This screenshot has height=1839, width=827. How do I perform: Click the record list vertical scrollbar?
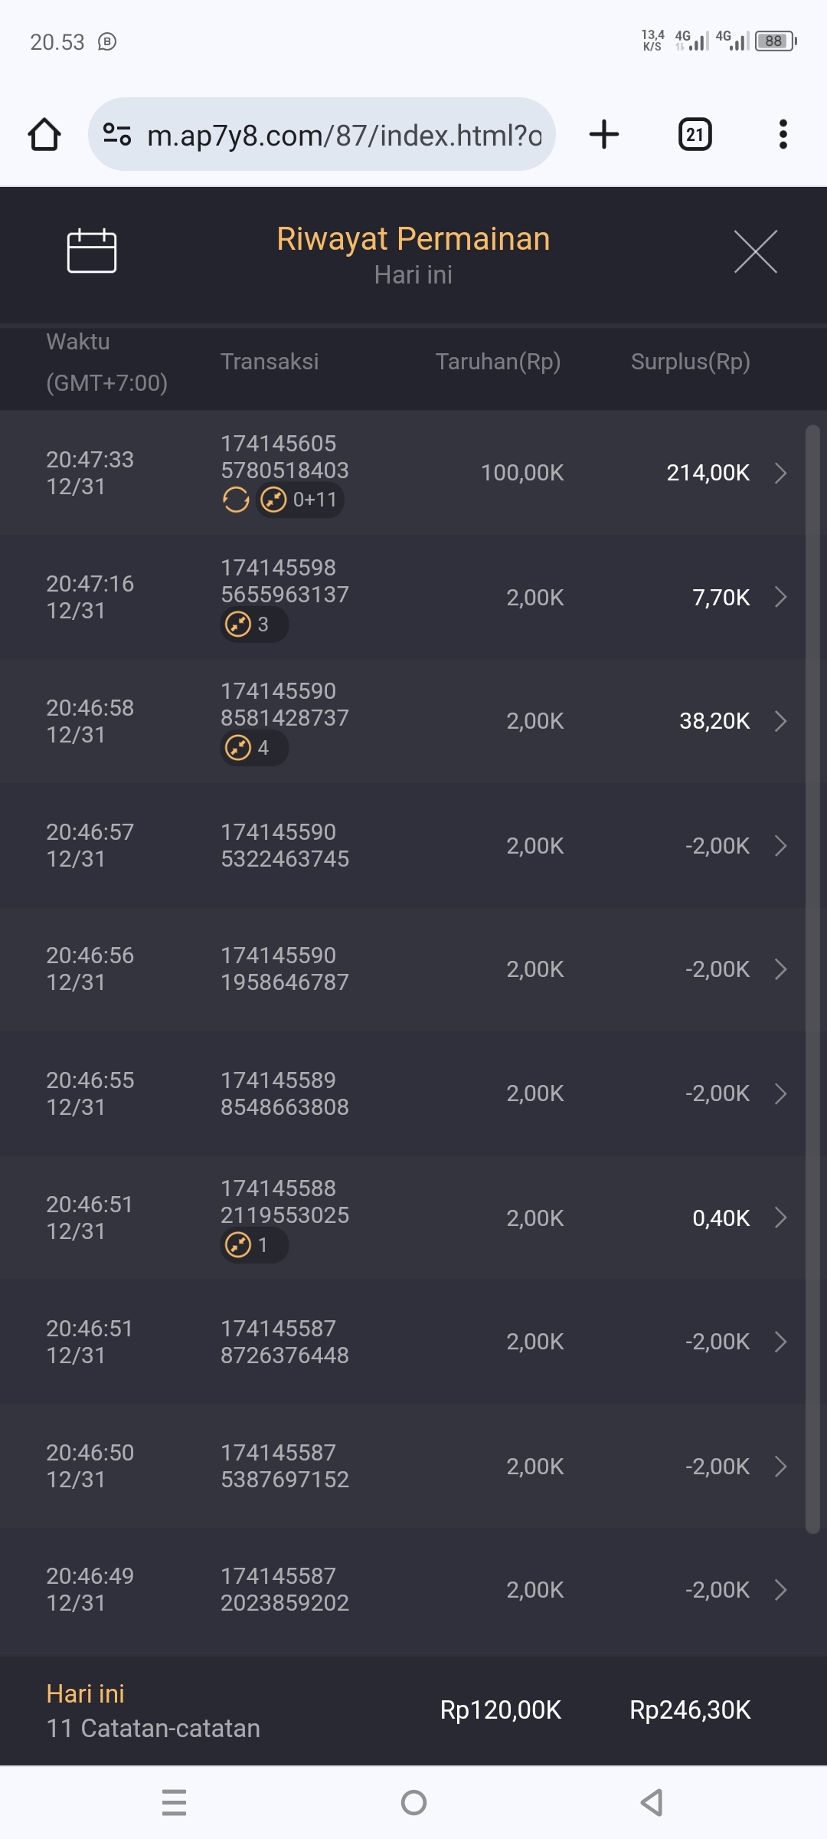click(812, 979)
